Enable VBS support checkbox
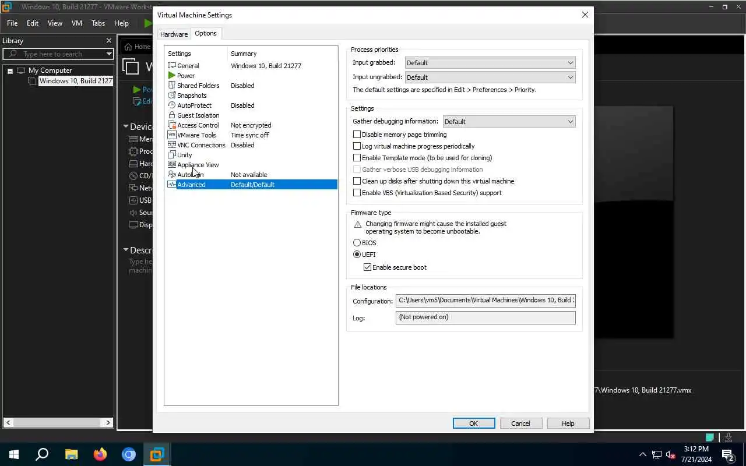Viewport: 746px width, 466px height. tap(357, 193)
